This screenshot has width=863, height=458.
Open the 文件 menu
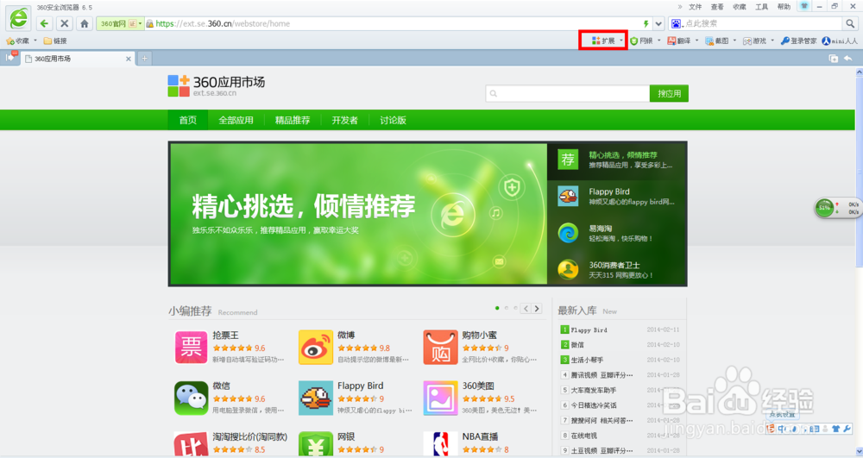pyautogui.click(x=695, y=7)
